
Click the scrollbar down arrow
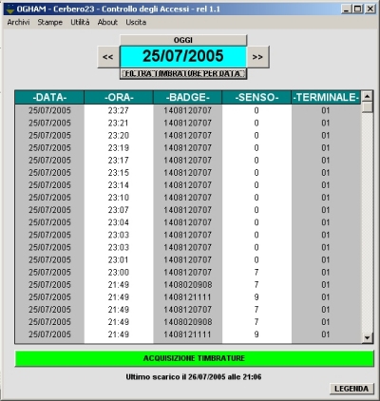[x=368, y=338]
